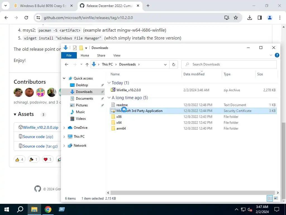Toggle Chrome side panel icon

pos(259,18)
